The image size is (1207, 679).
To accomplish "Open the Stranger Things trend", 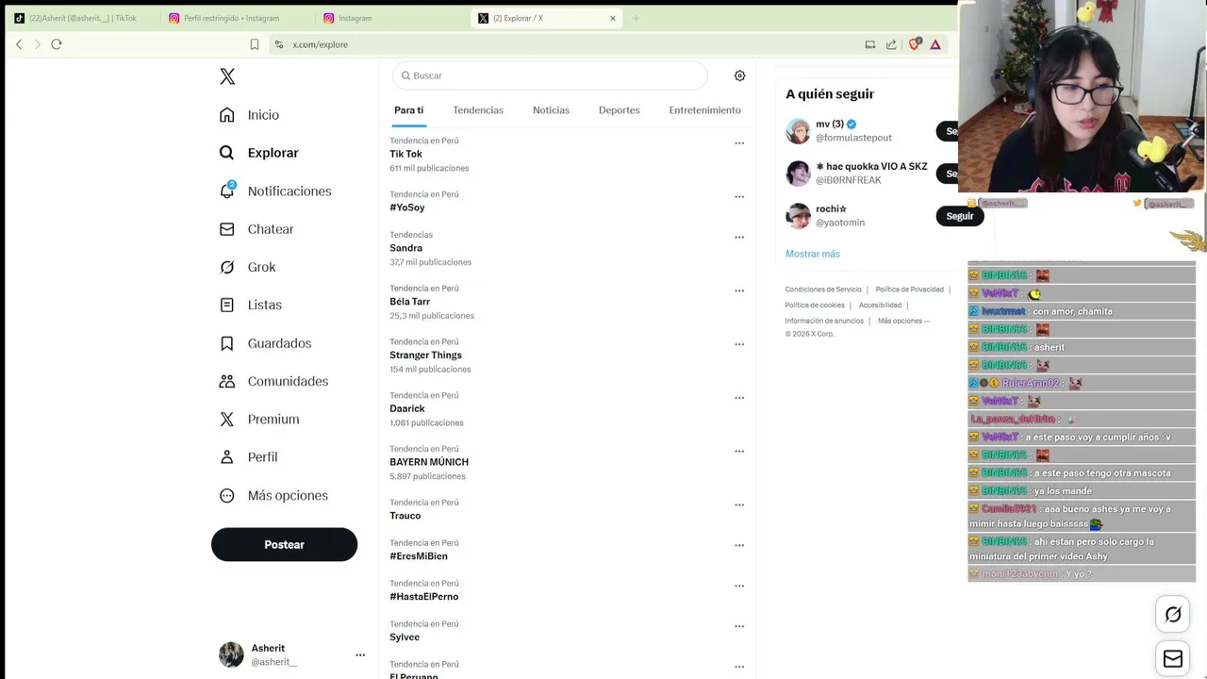I will 425,356.
